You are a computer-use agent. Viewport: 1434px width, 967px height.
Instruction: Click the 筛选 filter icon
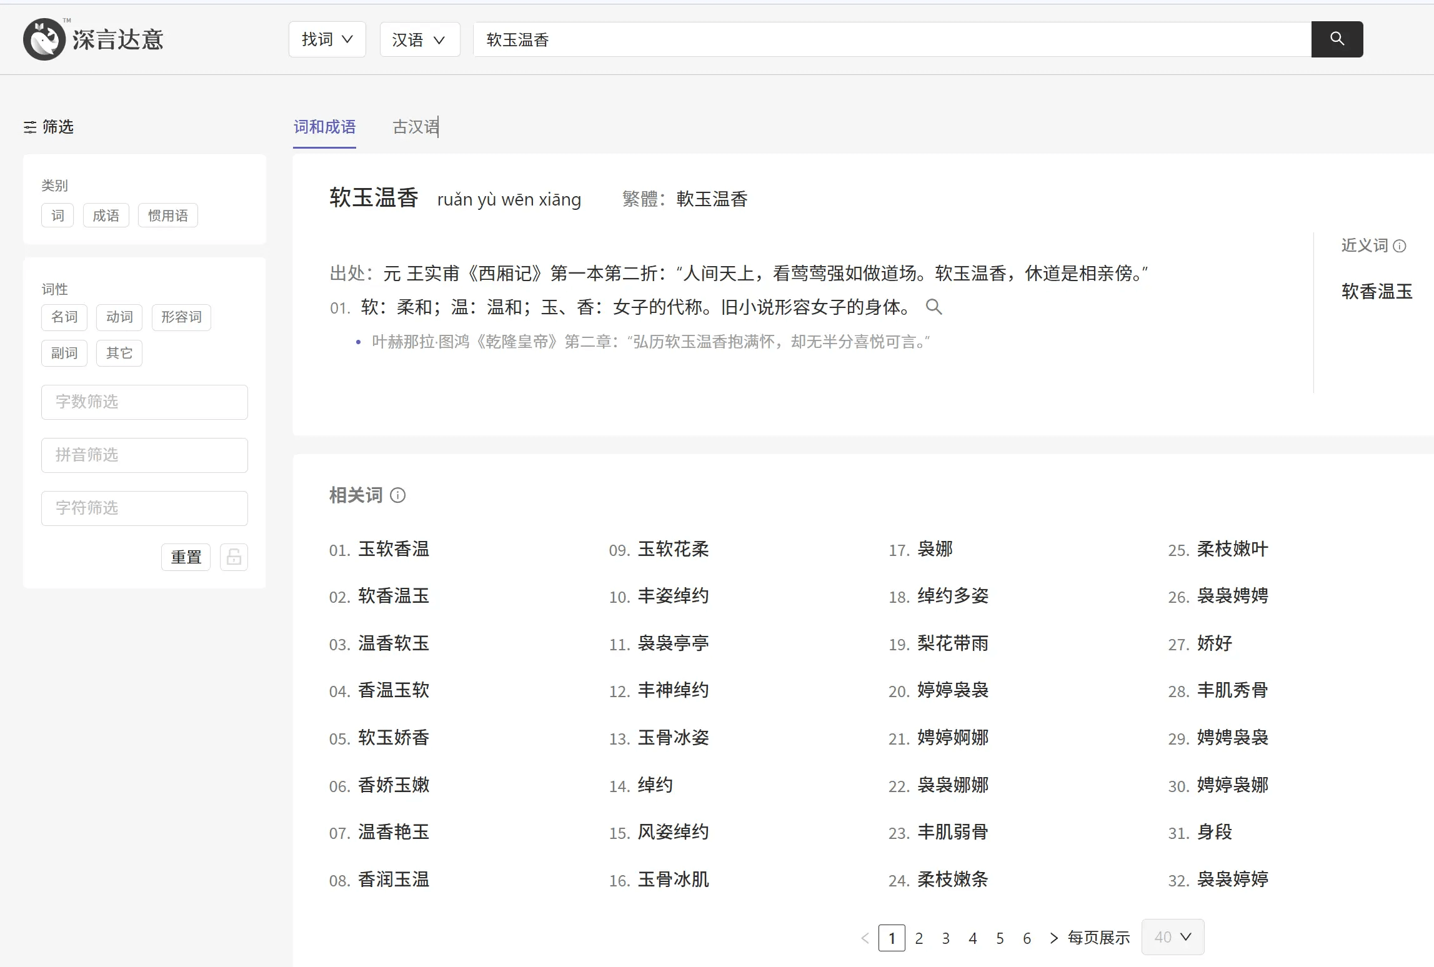click(x=29, y=127)
